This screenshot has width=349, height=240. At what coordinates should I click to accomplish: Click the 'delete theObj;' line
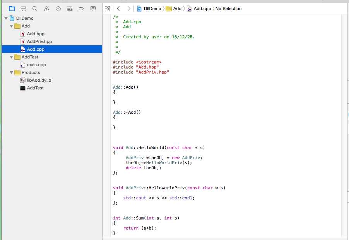point(143,168)
